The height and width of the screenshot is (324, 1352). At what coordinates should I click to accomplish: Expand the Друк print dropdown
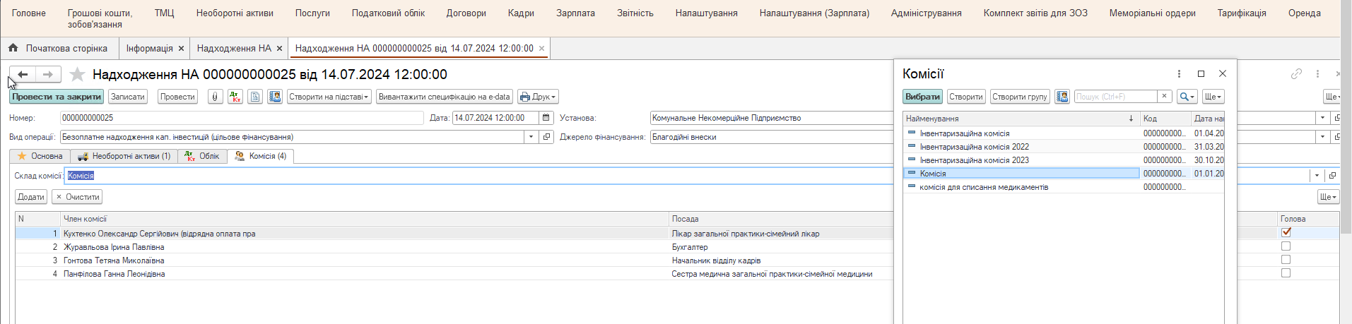point(538,97)
